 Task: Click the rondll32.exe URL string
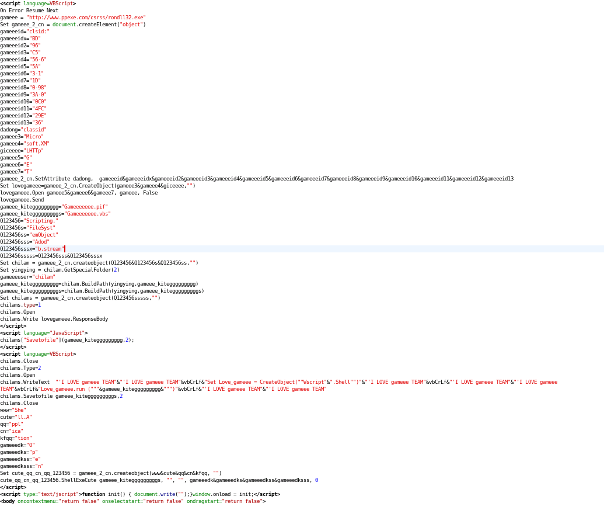86,18
